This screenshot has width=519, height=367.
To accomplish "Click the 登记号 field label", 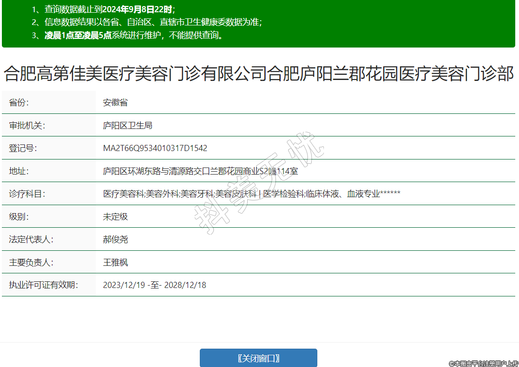I will (x=23, y=148).
